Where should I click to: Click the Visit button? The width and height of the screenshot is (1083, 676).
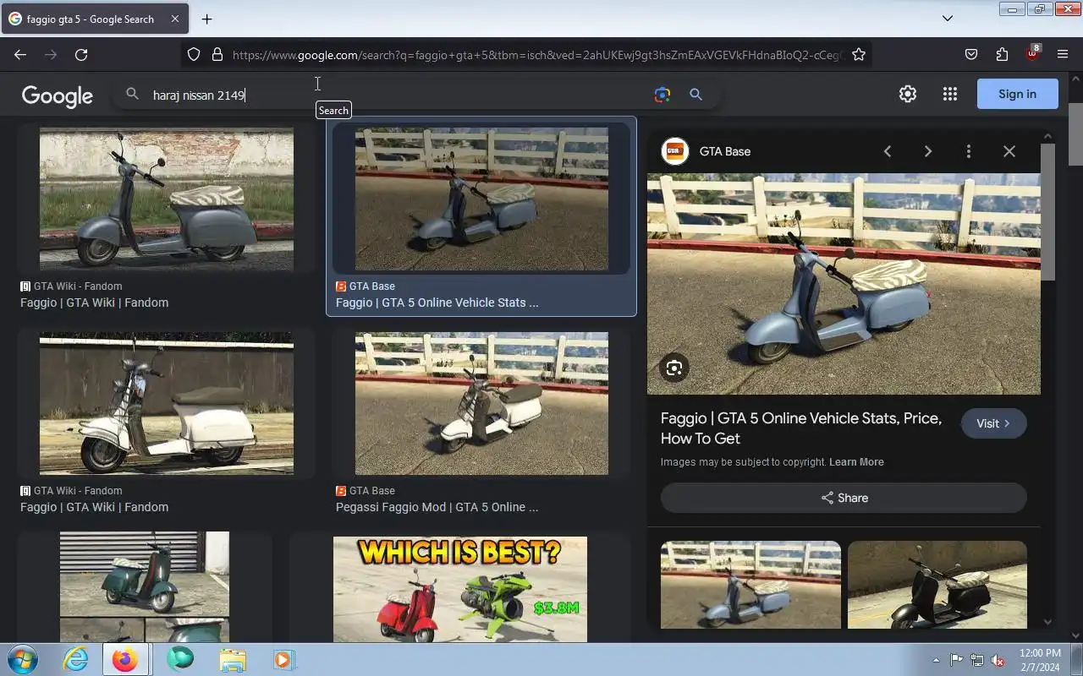993,423
